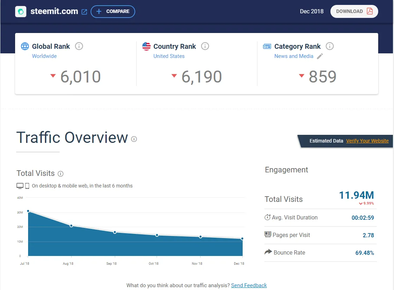Edit category with the pencil icon

pos(320,56)
